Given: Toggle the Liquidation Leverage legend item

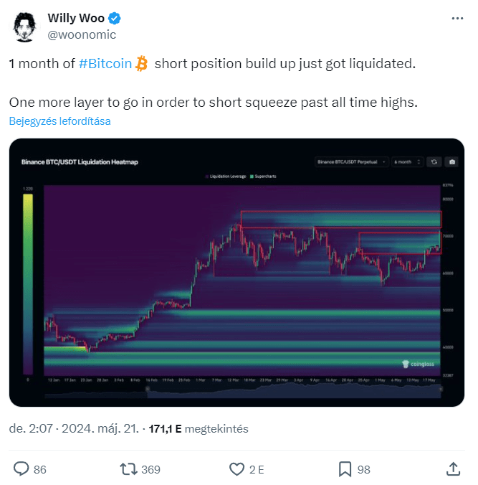Looking at the screenshot, I should (x=226, y=176).
